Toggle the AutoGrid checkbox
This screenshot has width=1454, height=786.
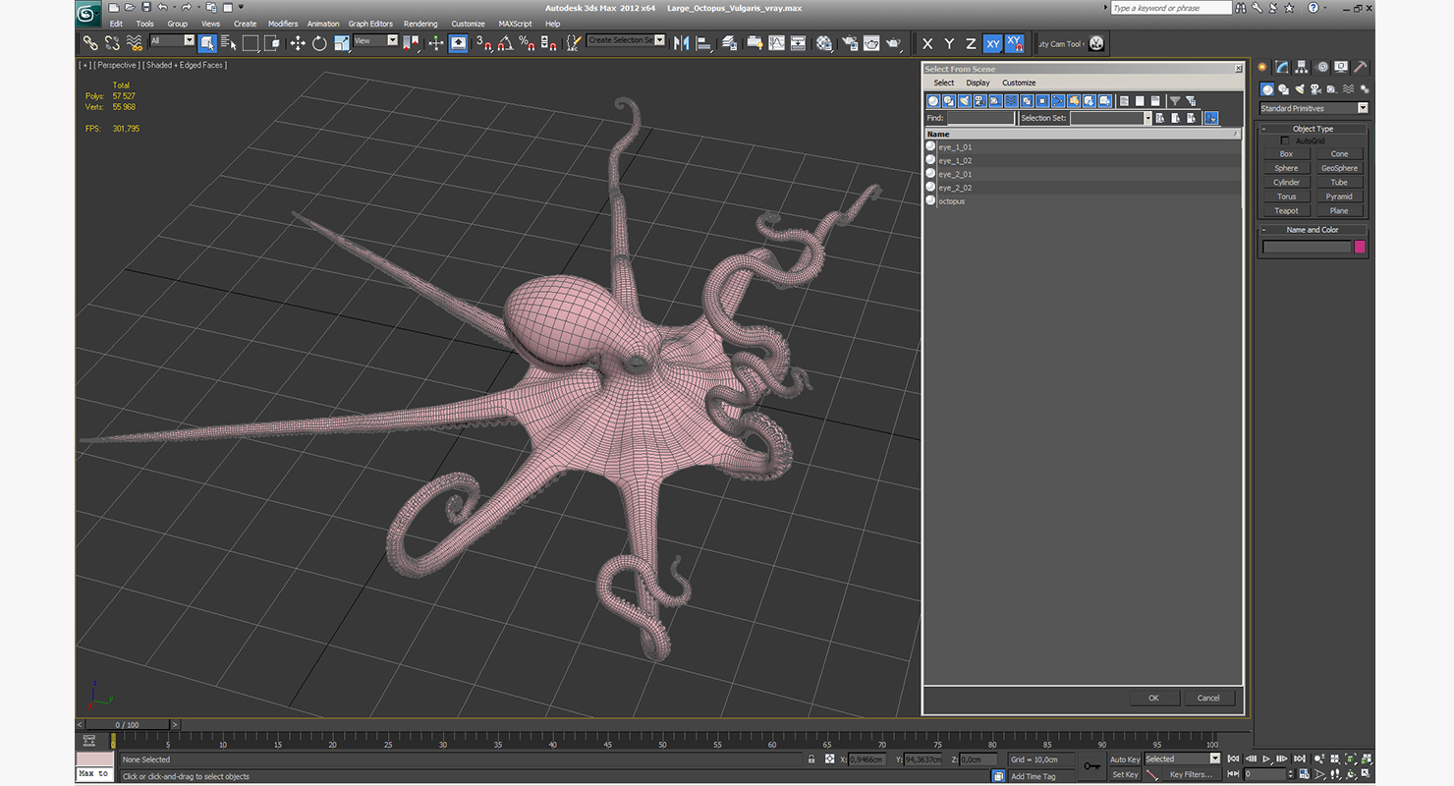pyautogui.click(x=1285, y=140)
